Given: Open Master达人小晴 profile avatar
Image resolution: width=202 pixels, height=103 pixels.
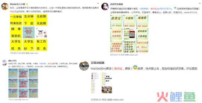Looking at the screenshot, I should (5, 6).
